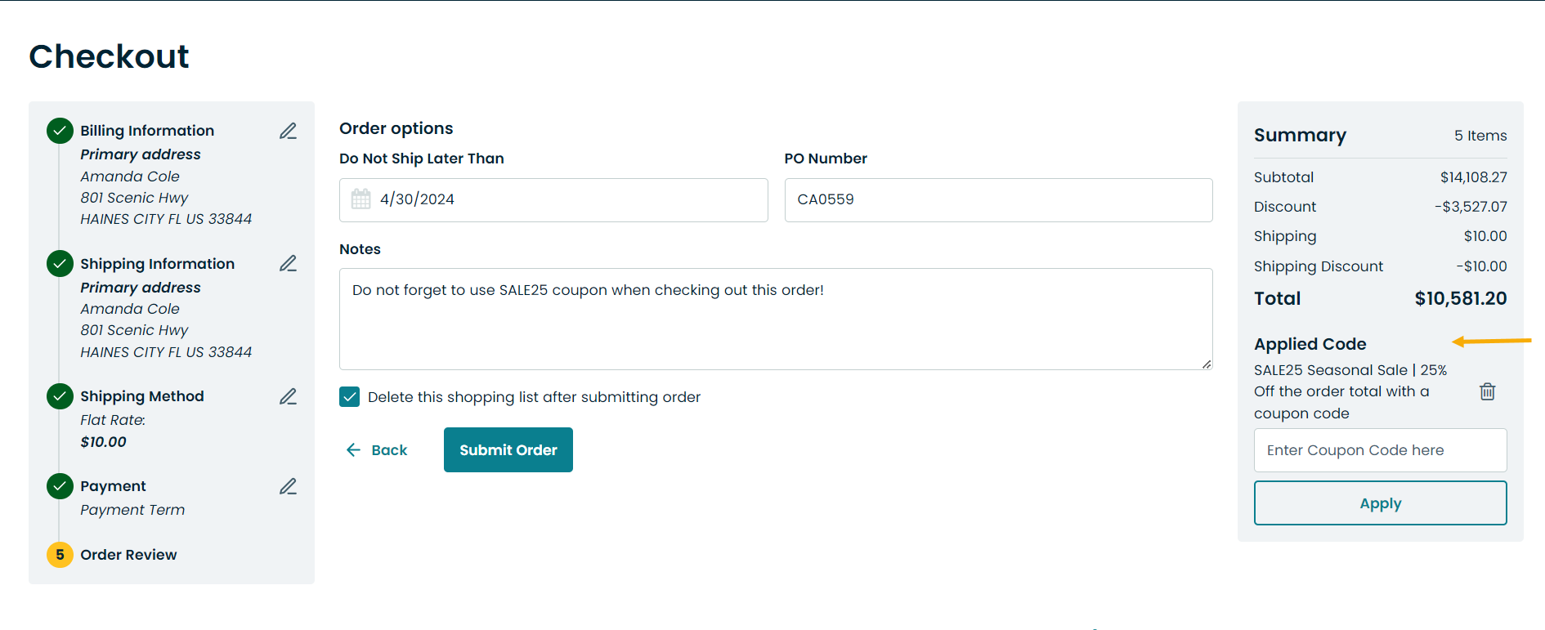
Task: Submit the order
Action: coord(508,450)
